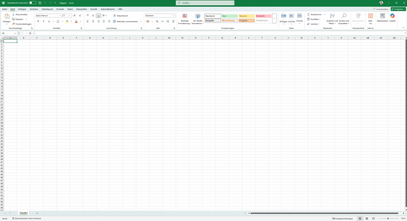Click the Einfügen clipboard paste icon
Viewport: 407px width, 221px height.
[7, 16]
